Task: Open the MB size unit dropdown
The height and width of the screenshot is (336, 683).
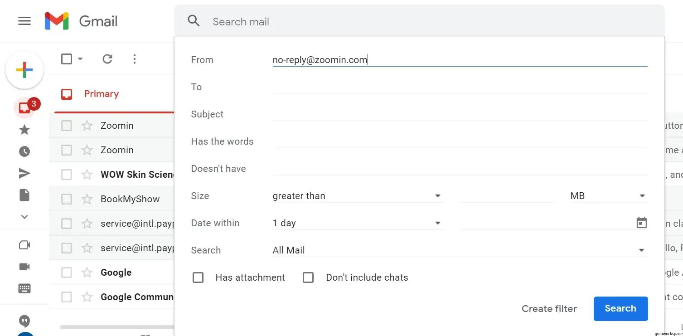Action: tap(609, 196)
